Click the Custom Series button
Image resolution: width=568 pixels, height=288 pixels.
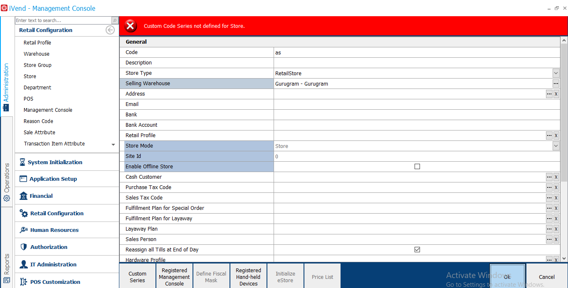138,276
